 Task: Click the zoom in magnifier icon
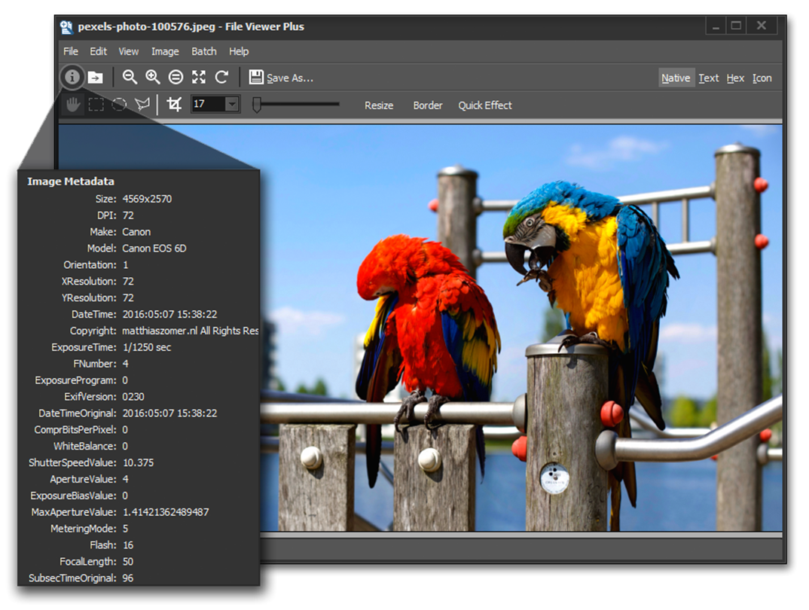coord(153,77)
